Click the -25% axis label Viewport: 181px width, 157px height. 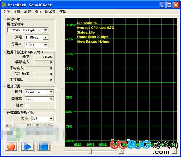pyautogui.click(x=69, y=97)
